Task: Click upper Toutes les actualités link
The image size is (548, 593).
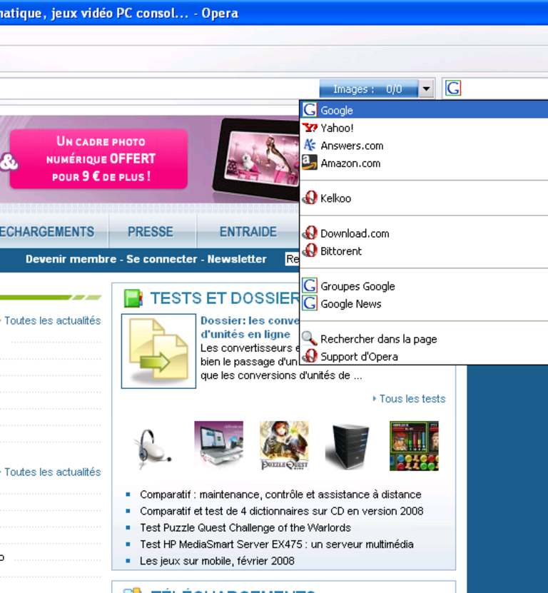Action: click(x=52, y=320)
